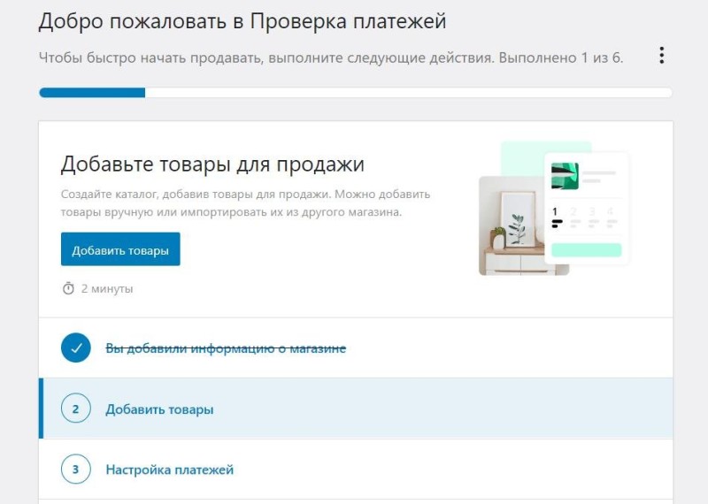Click the step 3 number circle
The height and width of the screenshot is (504, 708).
(x=76, y=469)
